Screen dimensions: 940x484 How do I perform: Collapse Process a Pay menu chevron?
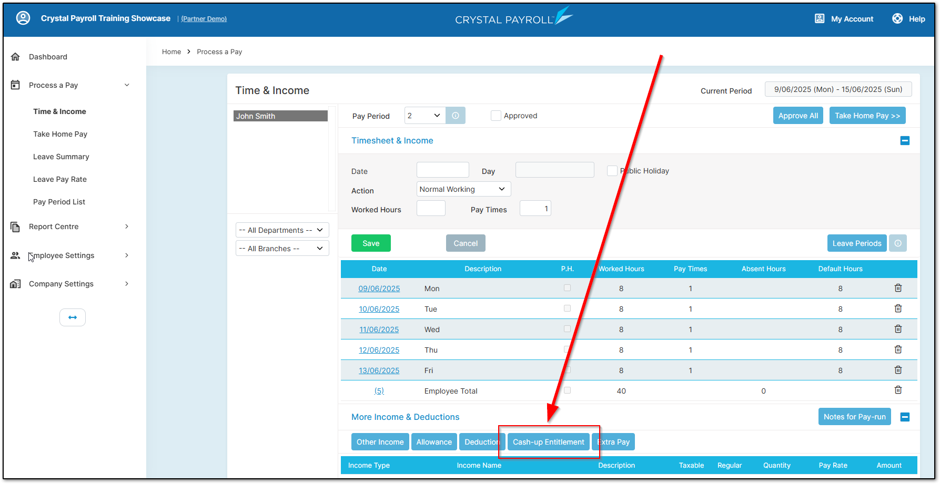[127, 85]
